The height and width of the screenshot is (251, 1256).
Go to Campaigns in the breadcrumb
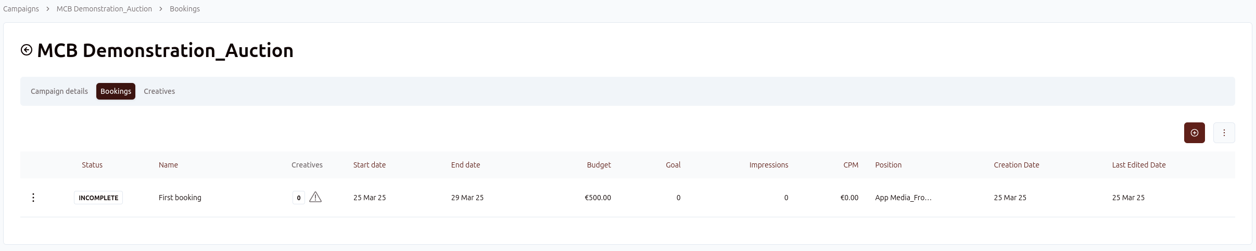[21, 9]
